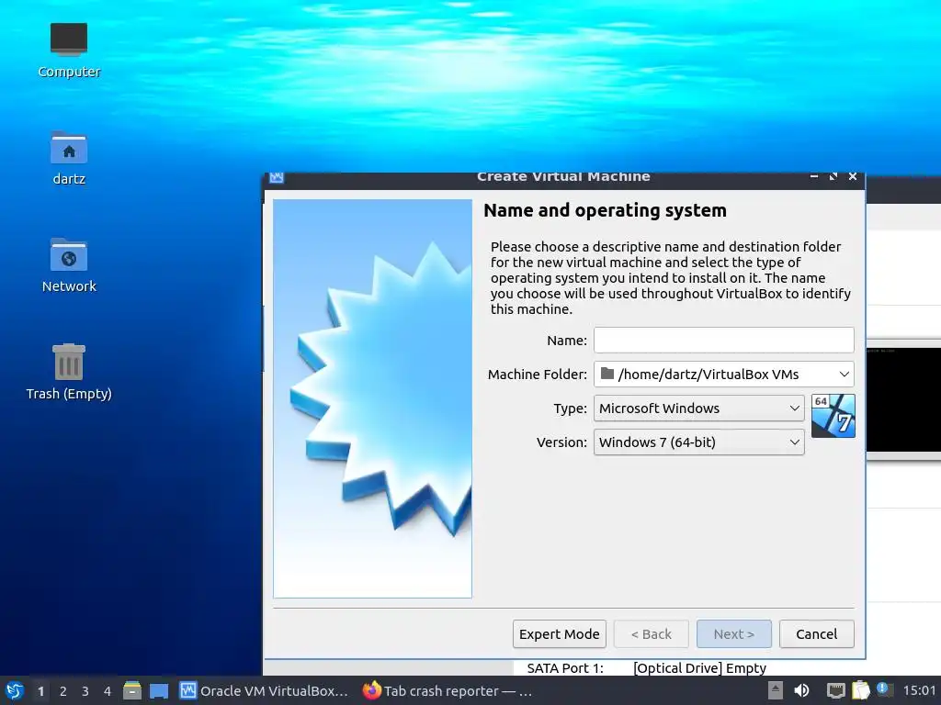Cancel the Create Virtual Machine wizard
The image size is (941, 705).
point(816,634)
